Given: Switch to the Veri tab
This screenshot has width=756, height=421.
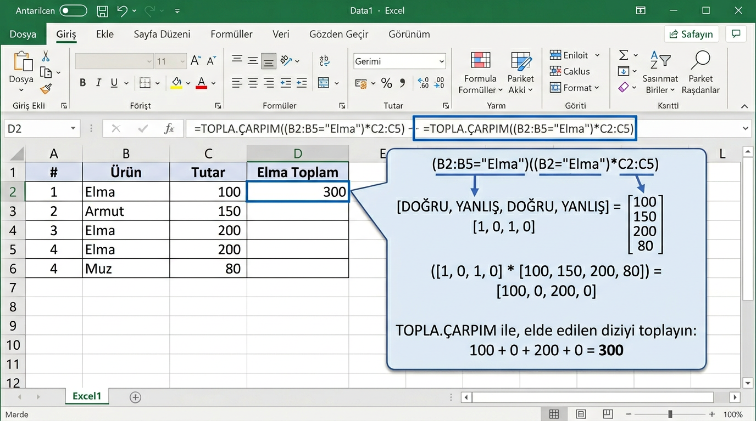Looking at the screenshot, I should (281, 34).
